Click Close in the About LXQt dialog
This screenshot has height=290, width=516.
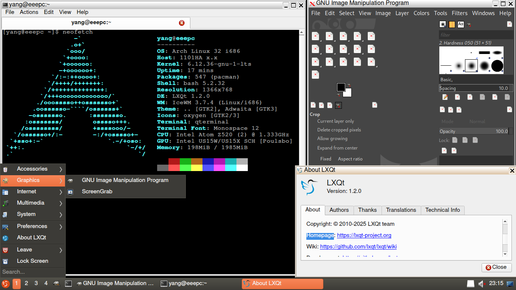click(x=496, y=267)
